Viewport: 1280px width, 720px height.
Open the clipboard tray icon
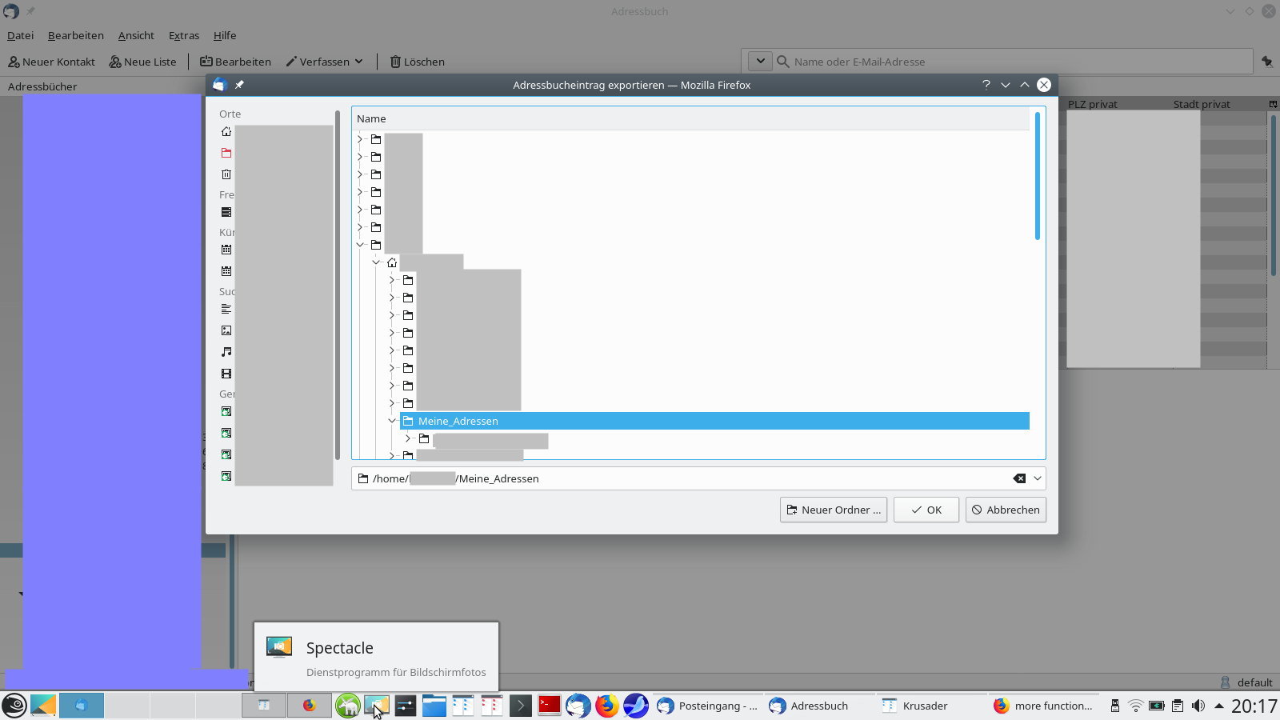pyautogui.click(x=1178, y=706)
